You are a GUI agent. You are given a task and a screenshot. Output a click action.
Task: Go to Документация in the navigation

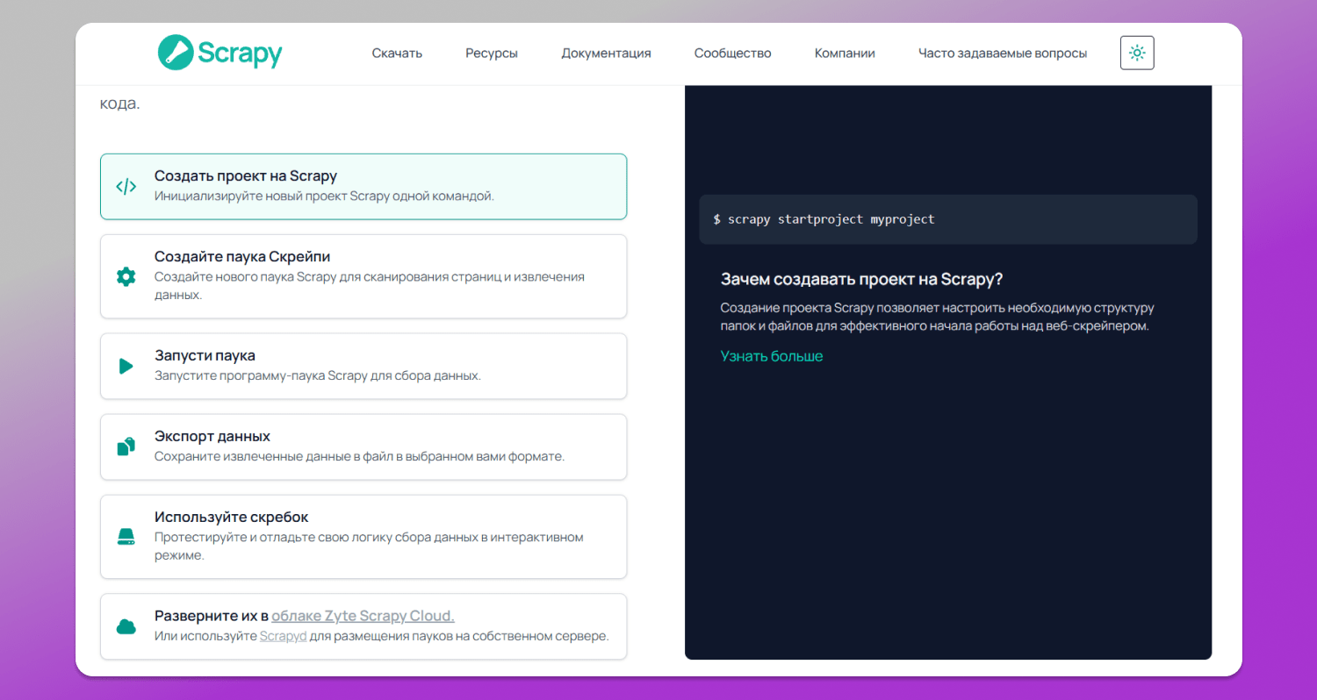606,53
